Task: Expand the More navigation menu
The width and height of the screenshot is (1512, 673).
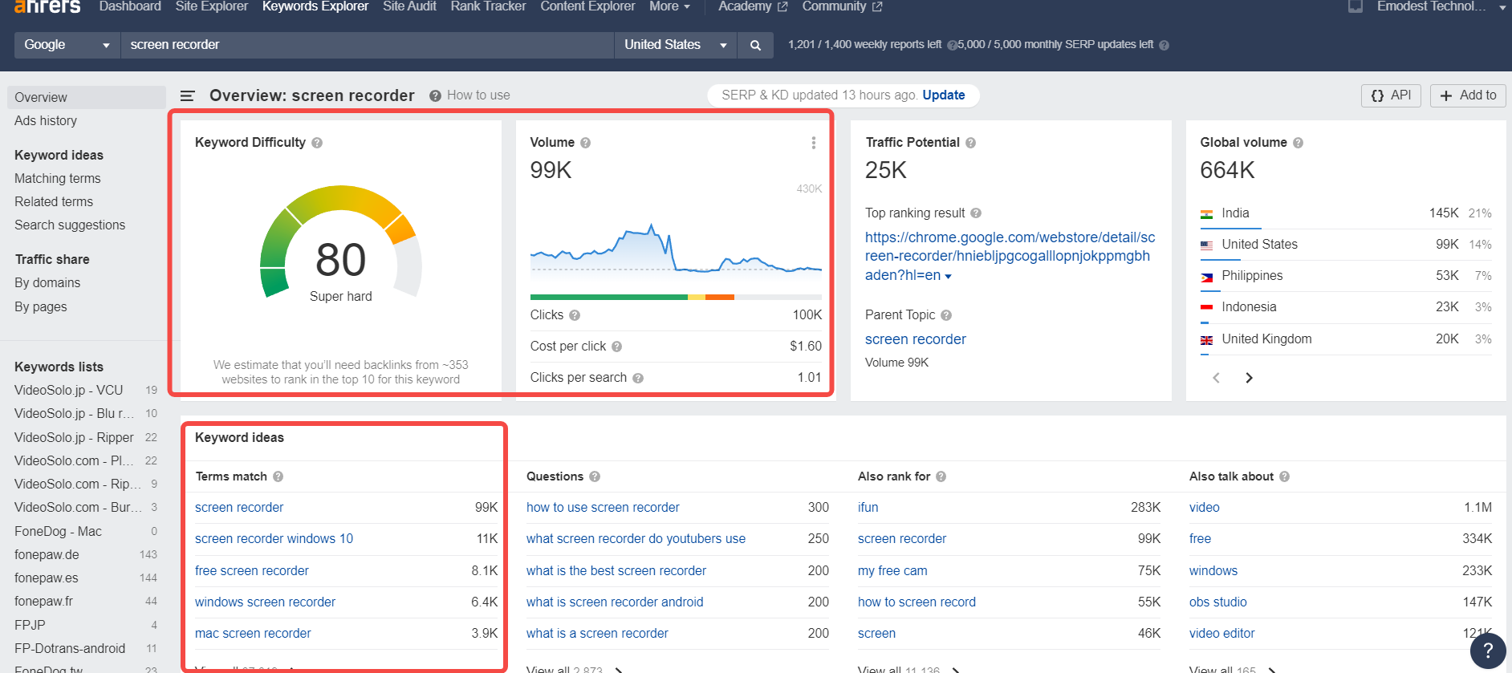Action: (669, 6)
